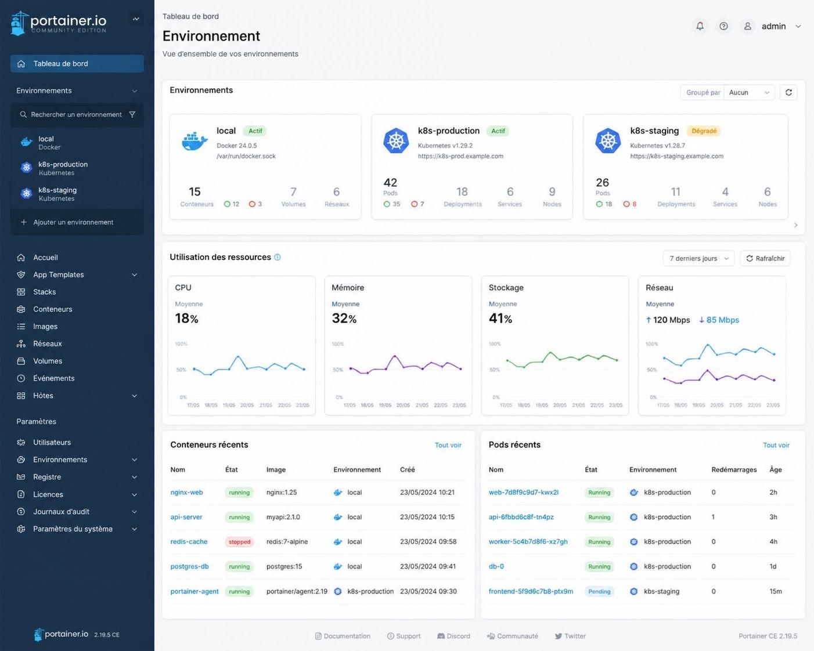Open the 7 derniers jours dropdown

tap(698, 258)
